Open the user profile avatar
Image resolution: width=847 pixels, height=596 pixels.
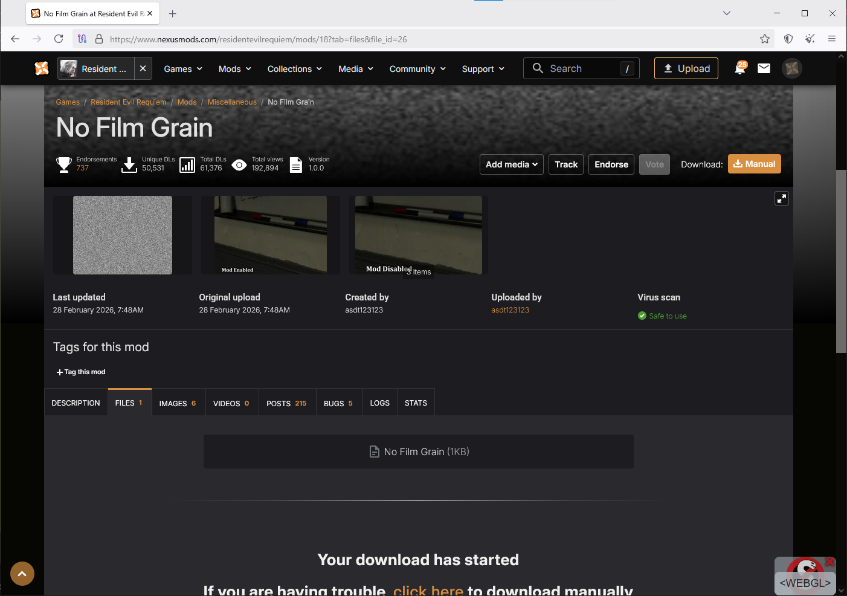pos(792,68)
